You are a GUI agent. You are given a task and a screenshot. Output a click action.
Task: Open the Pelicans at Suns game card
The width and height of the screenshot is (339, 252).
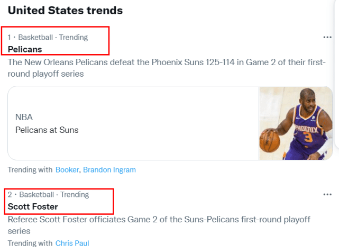133,123
